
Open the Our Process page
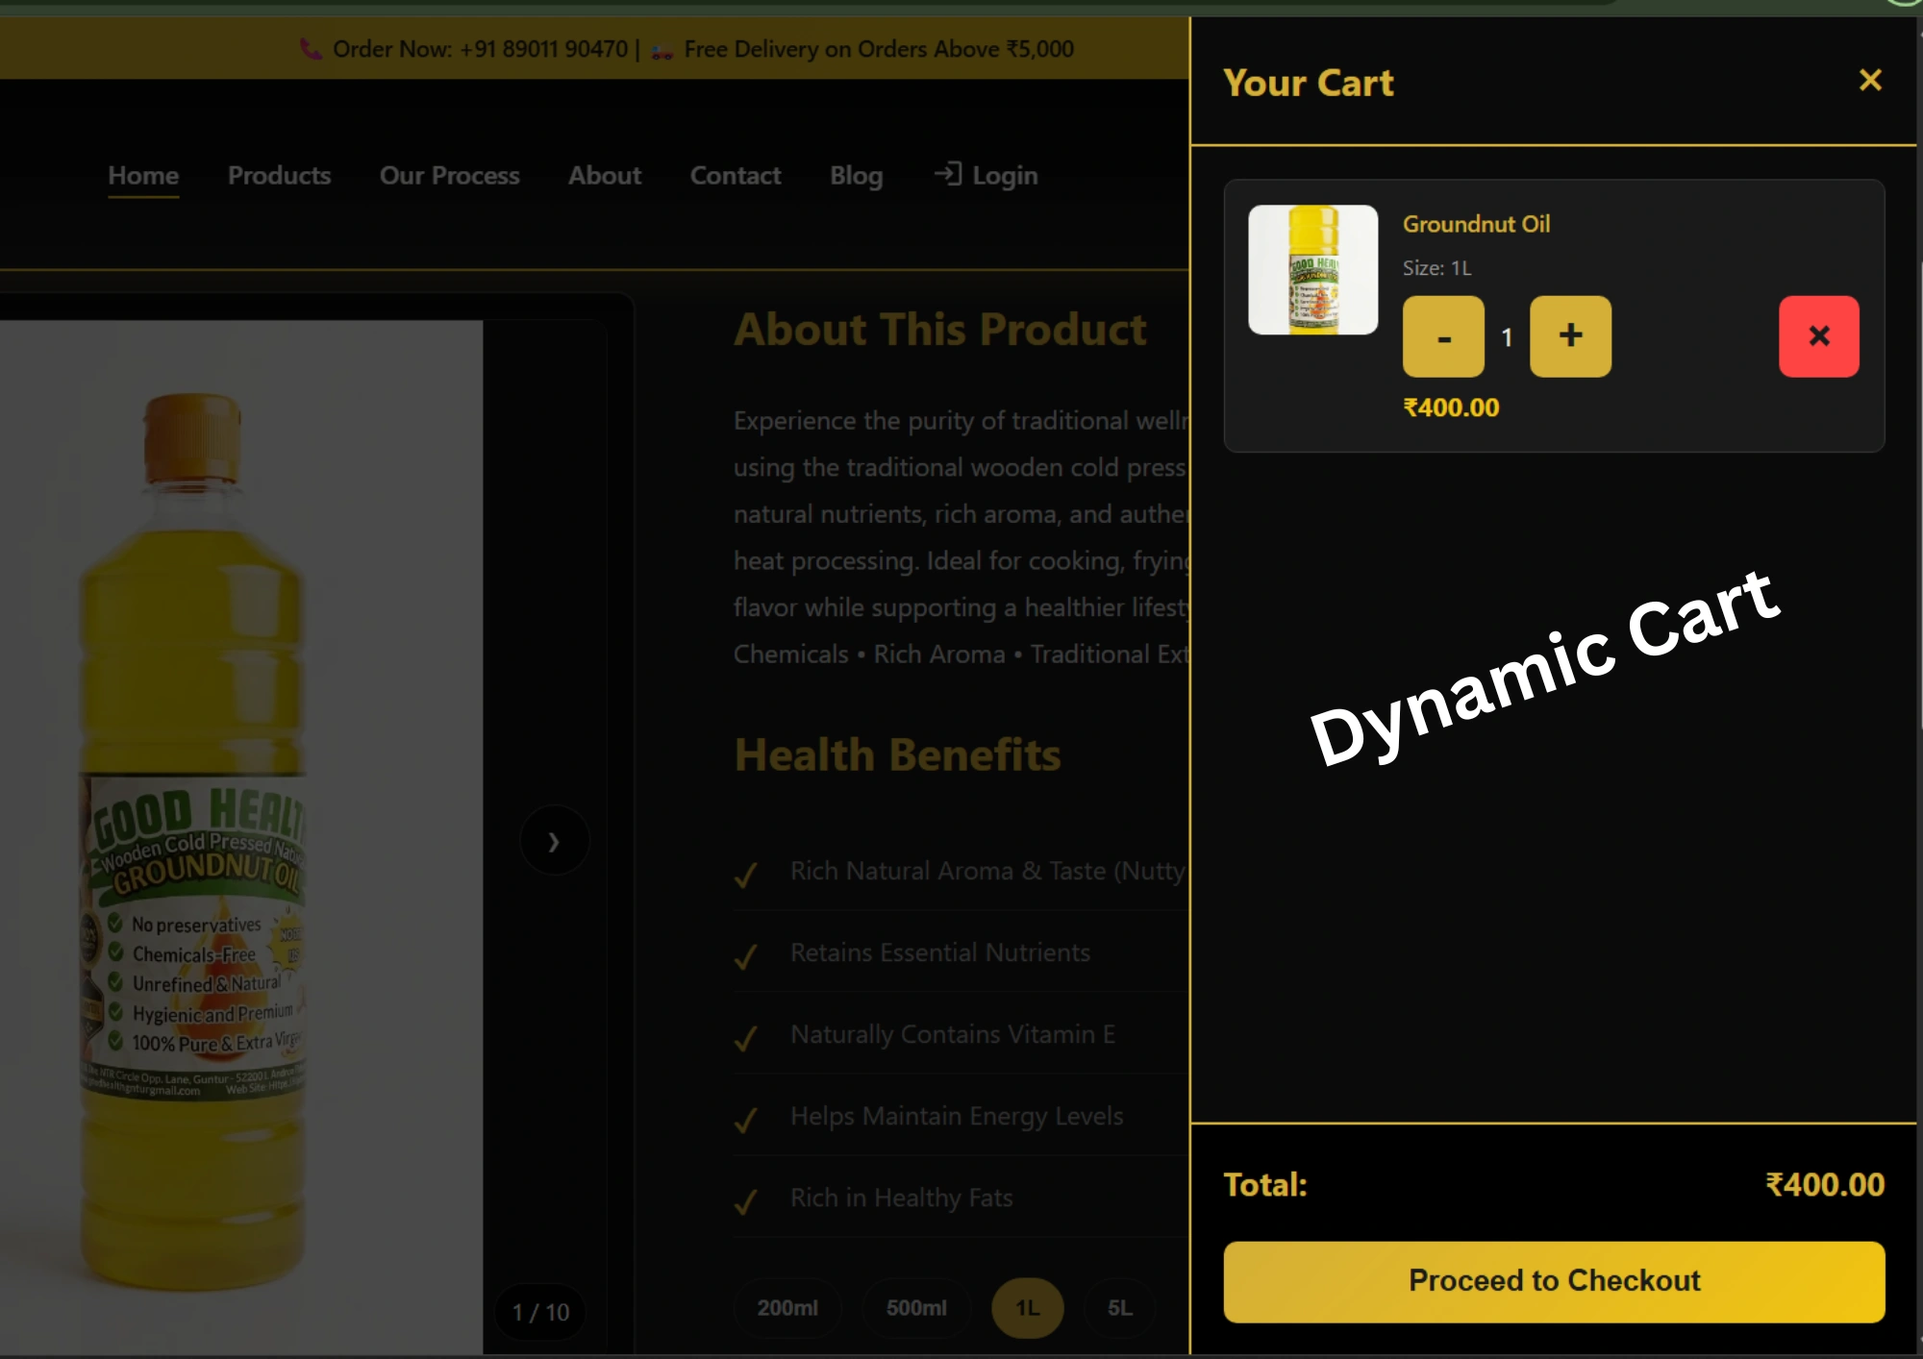point(449,176)
